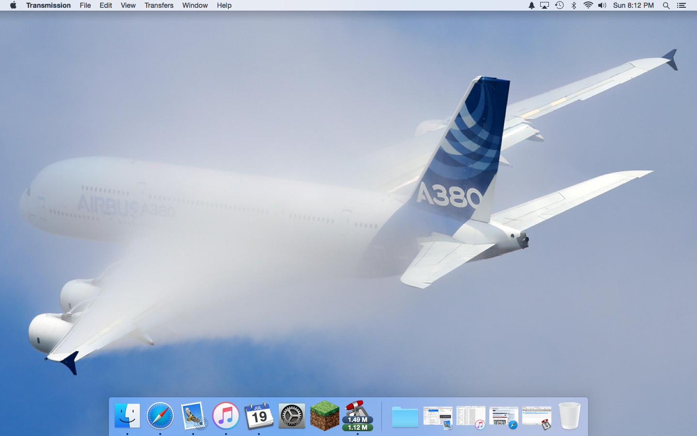
Task: Restore the minimized Safari window
Action: (x=504, y=417)
